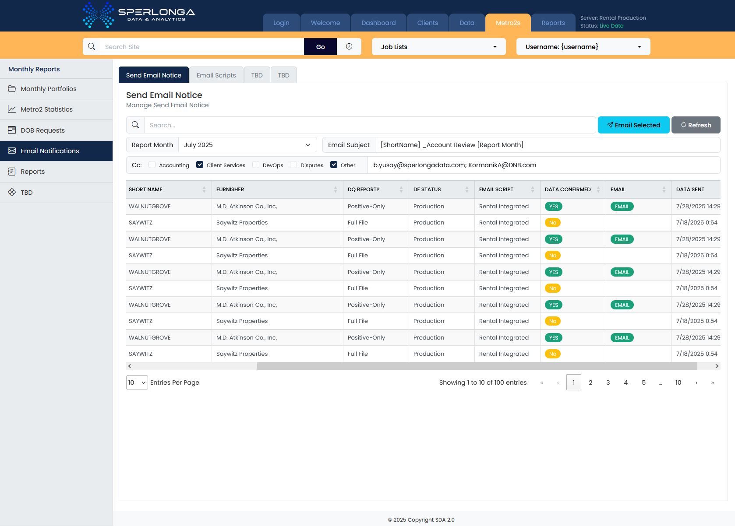Open the Entries Per Page selector
Image resolution: width=735 pixels, height=526 pixels.
click(137, 382)
